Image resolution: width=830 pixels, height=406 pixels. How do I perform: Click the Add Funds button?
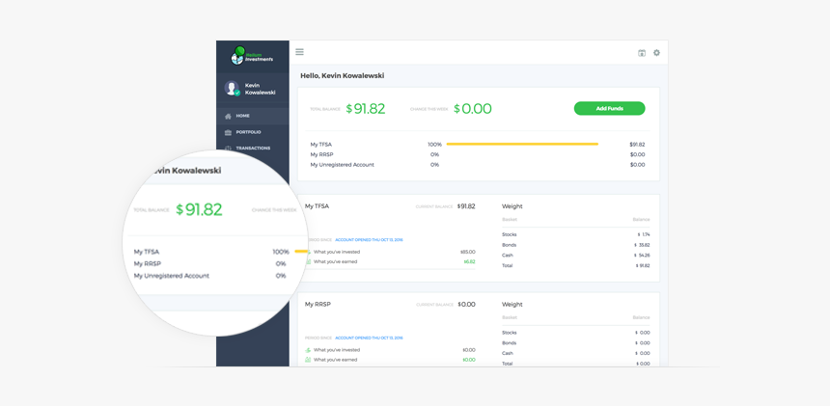[x=609, y=108]
